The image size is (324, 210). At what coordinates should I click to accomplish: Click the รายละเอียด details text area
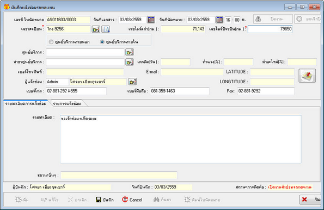[181, 139]
